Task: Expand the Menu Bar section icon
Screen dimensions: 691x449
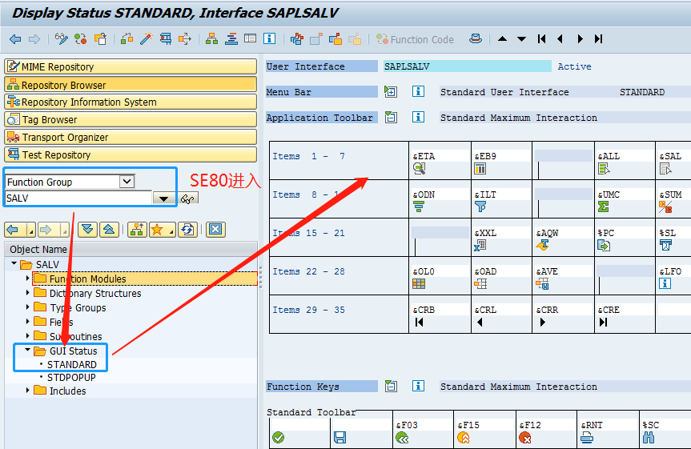Action: click(x=391, y=92)
